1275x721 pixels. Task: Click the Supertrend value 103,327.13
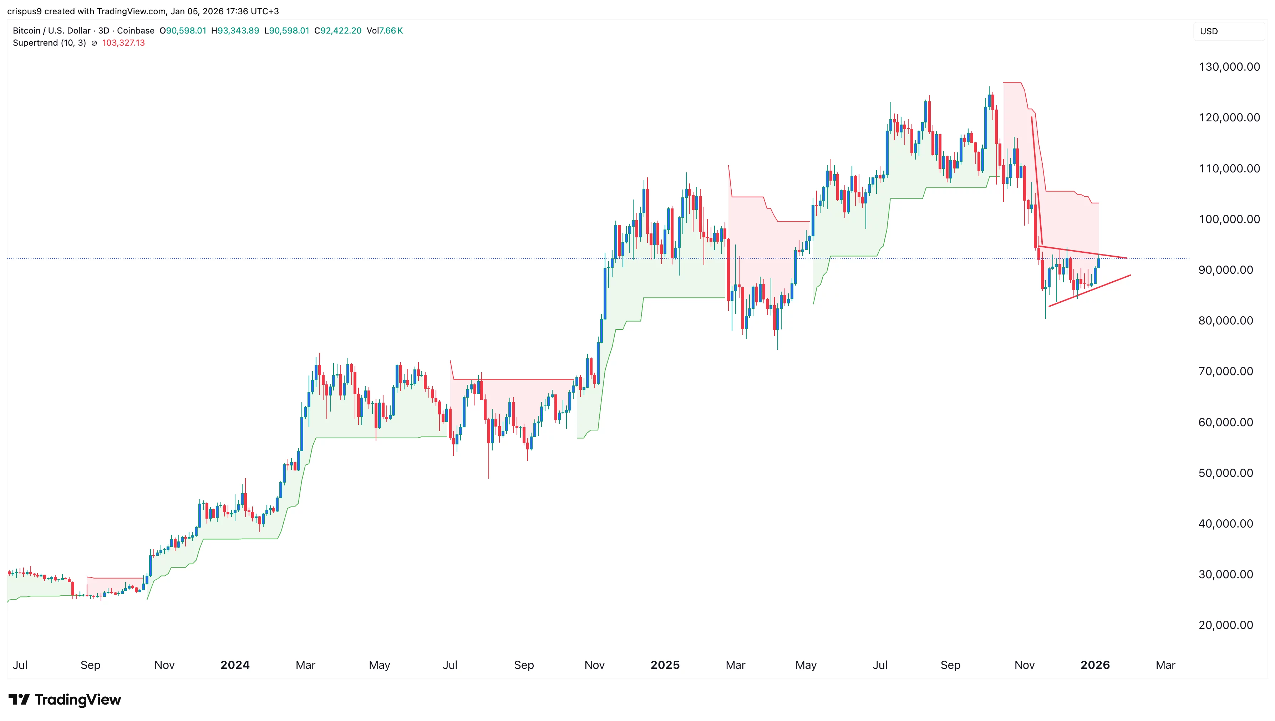click(x=123, y=43)
